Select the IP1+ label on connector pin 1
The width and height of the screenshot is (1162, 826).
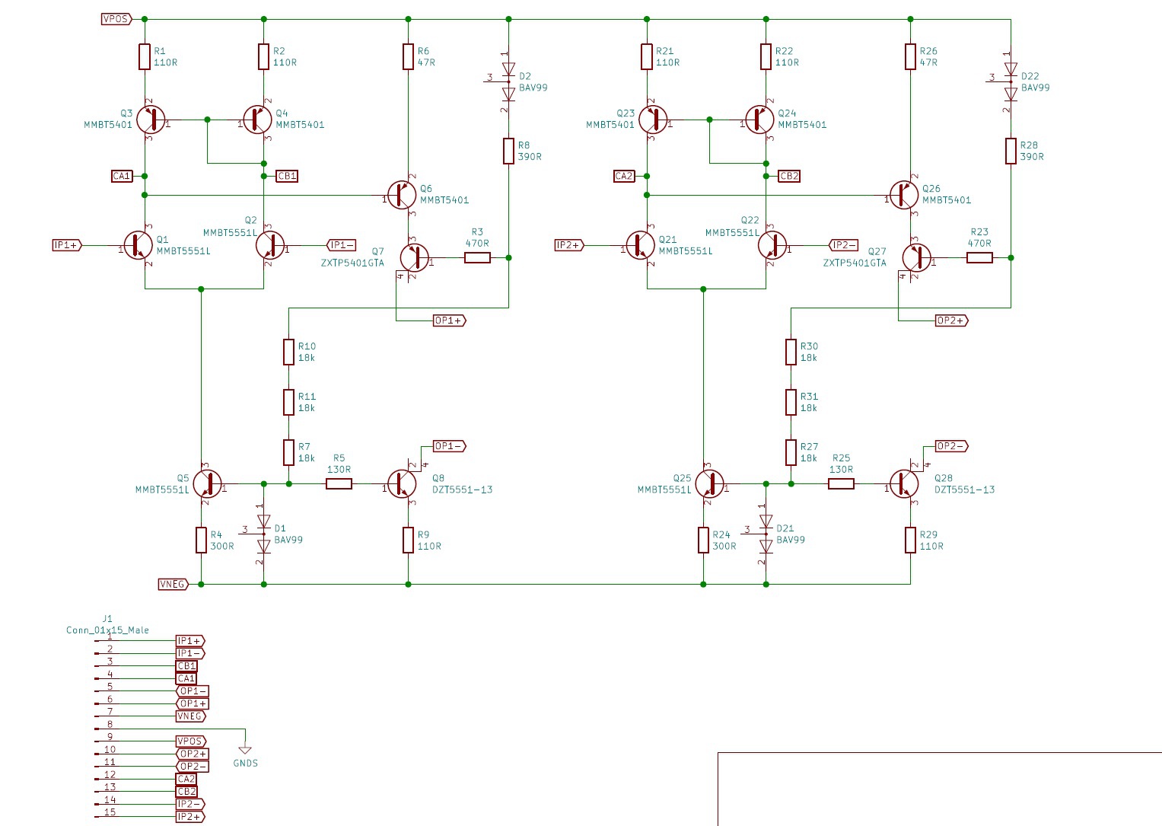pos(190,641)
